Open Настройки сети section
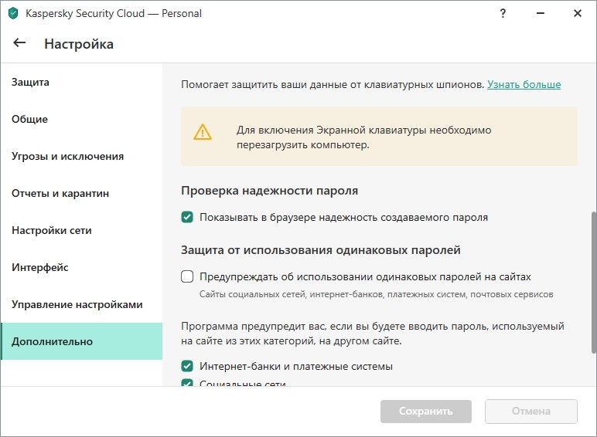The image size is (597, 437). tap(81, 230)
